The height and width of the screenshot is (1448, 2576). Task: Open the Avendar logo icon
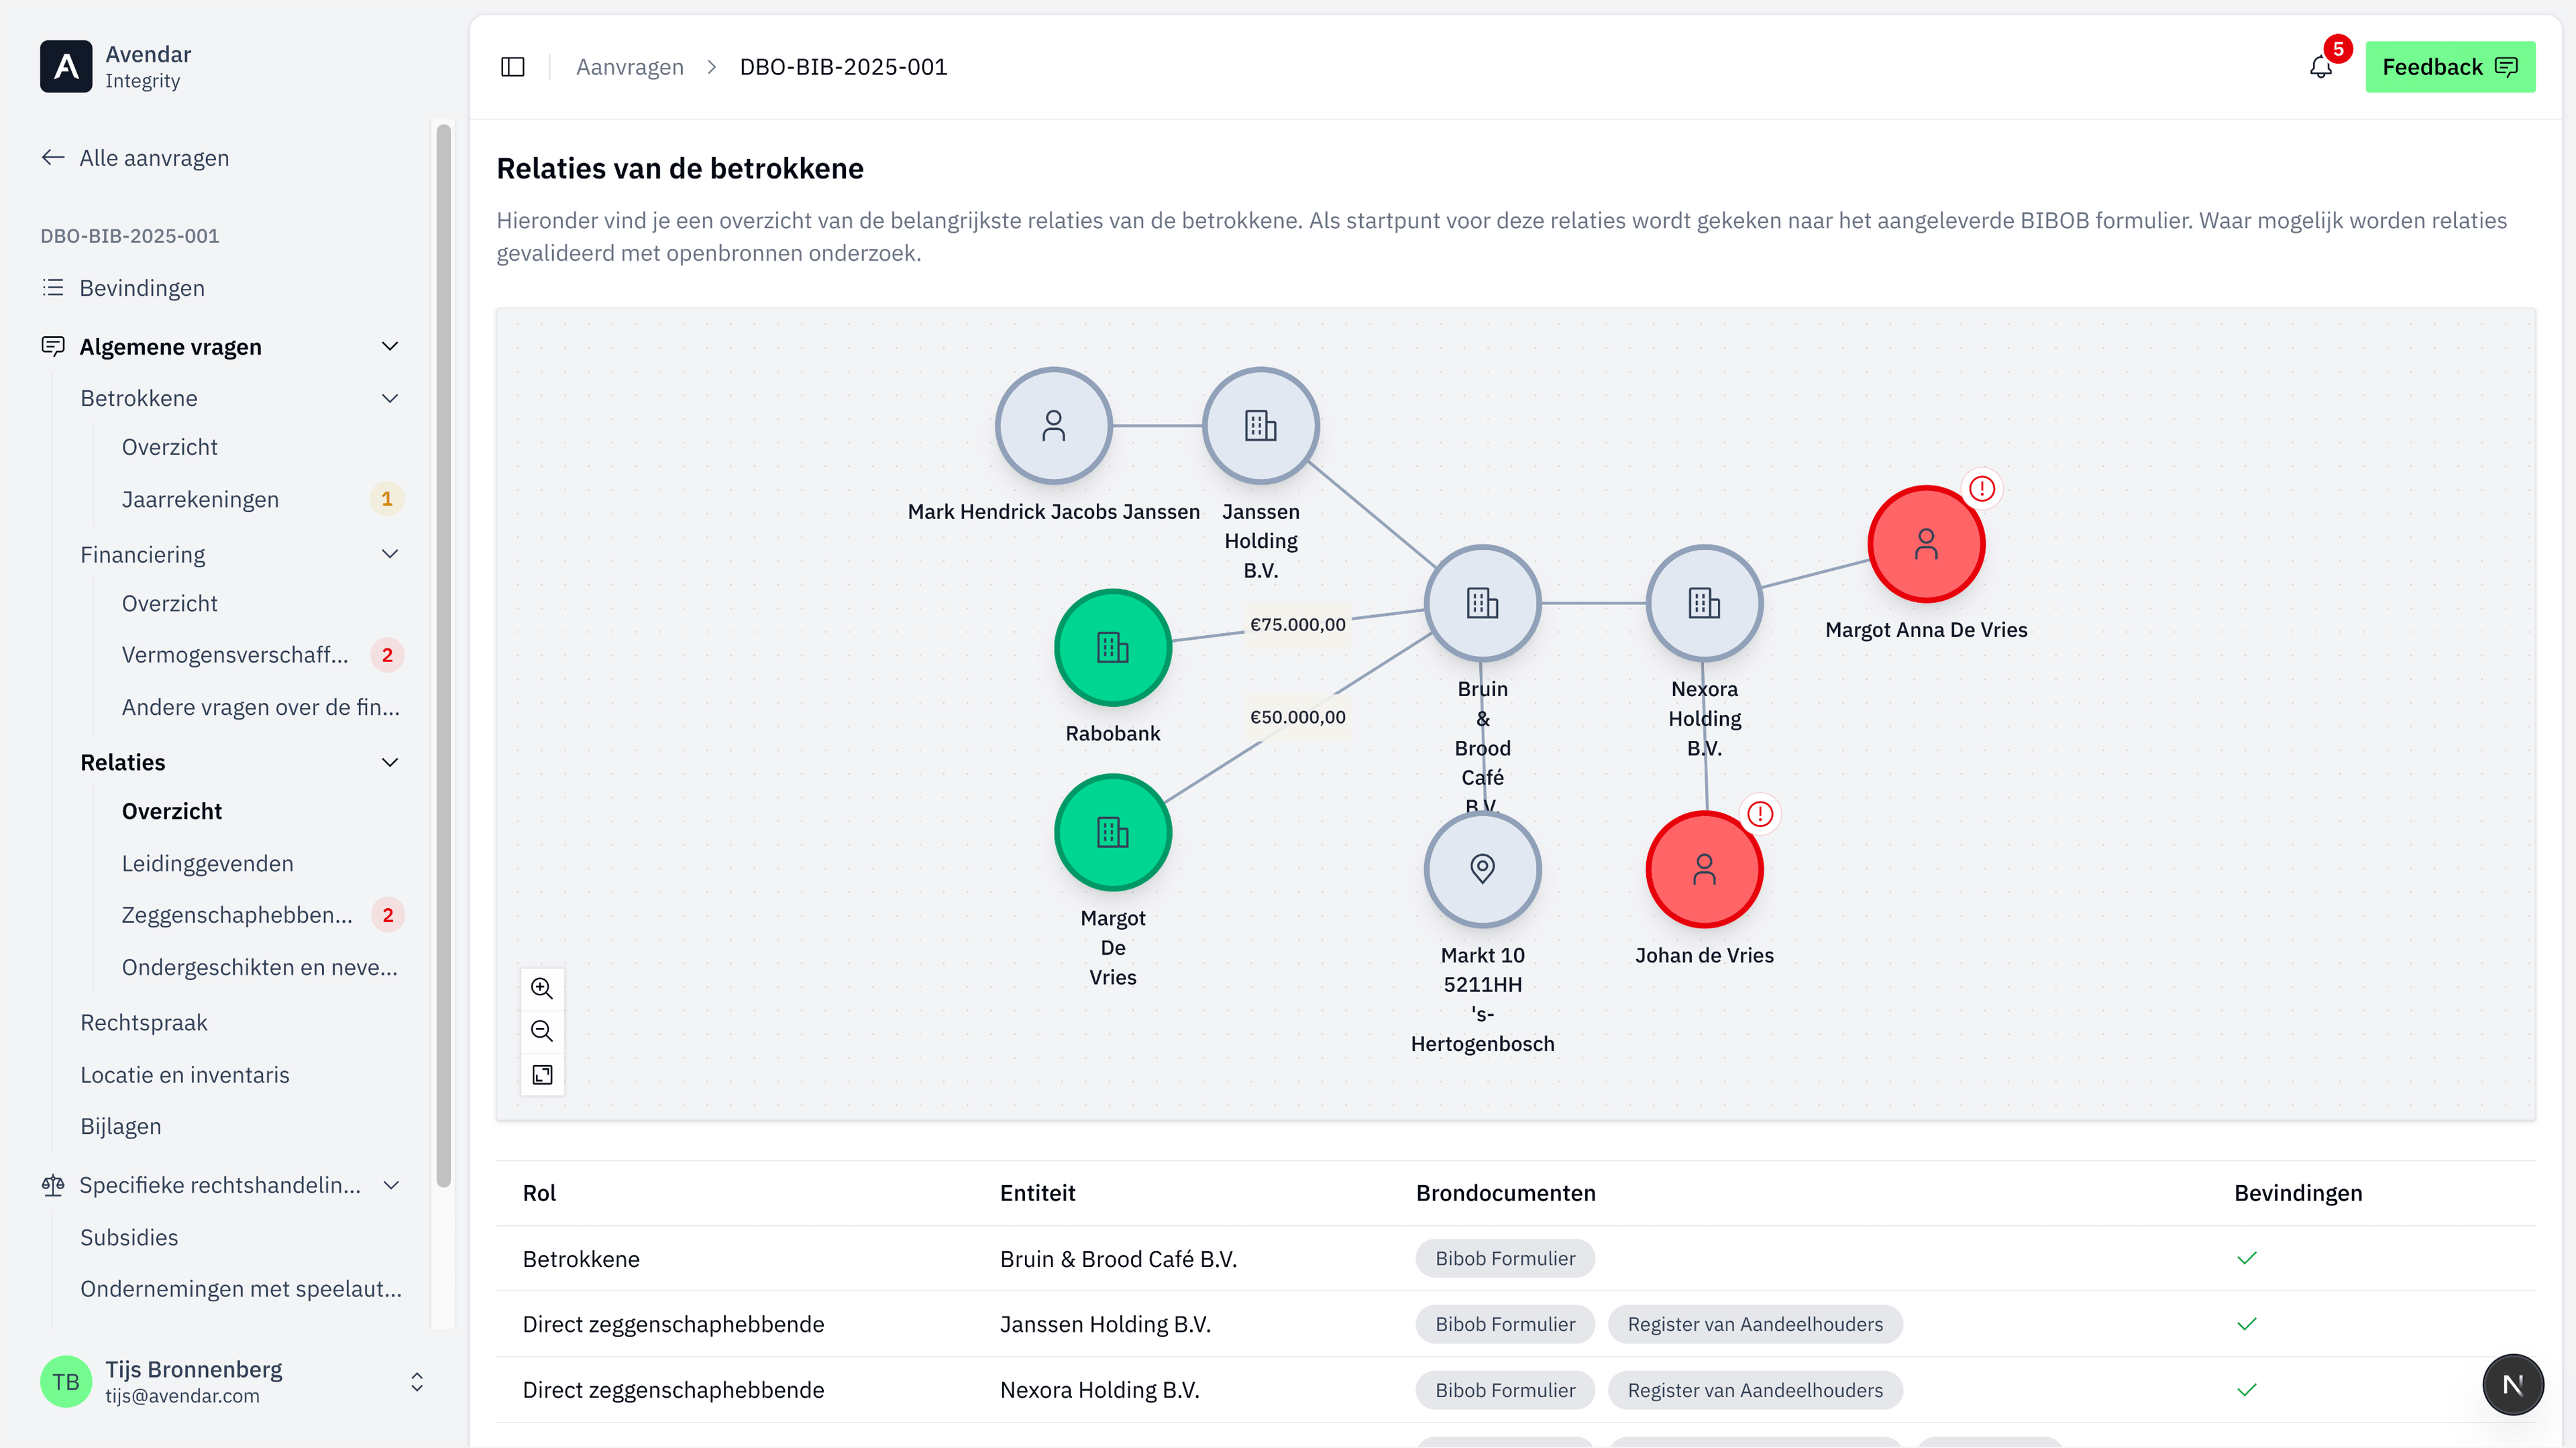coord(66,67)
